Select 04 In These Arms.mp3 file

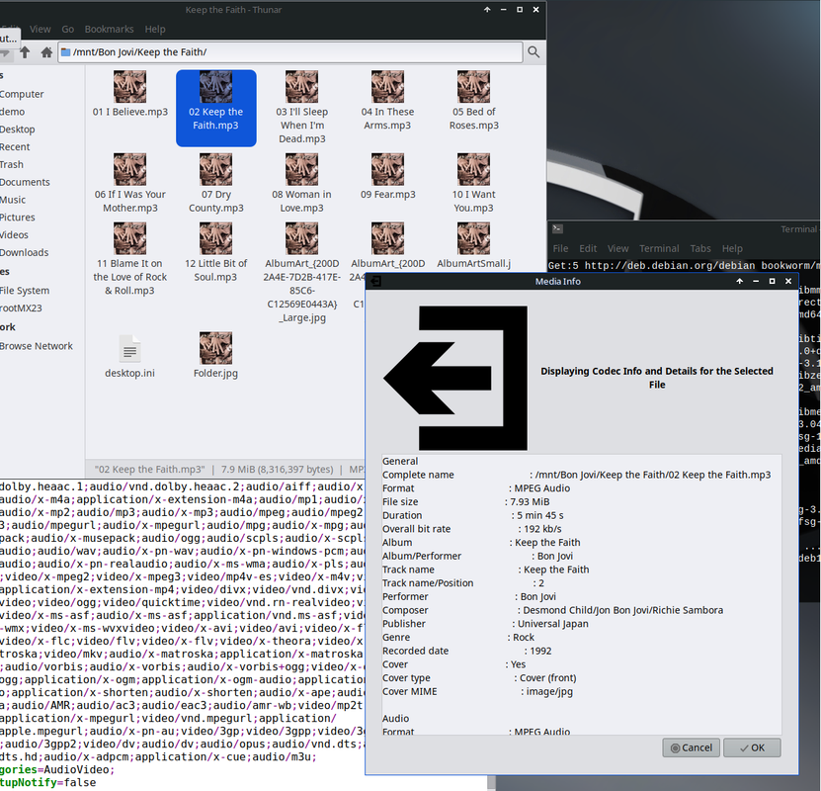tap(387, 101)
